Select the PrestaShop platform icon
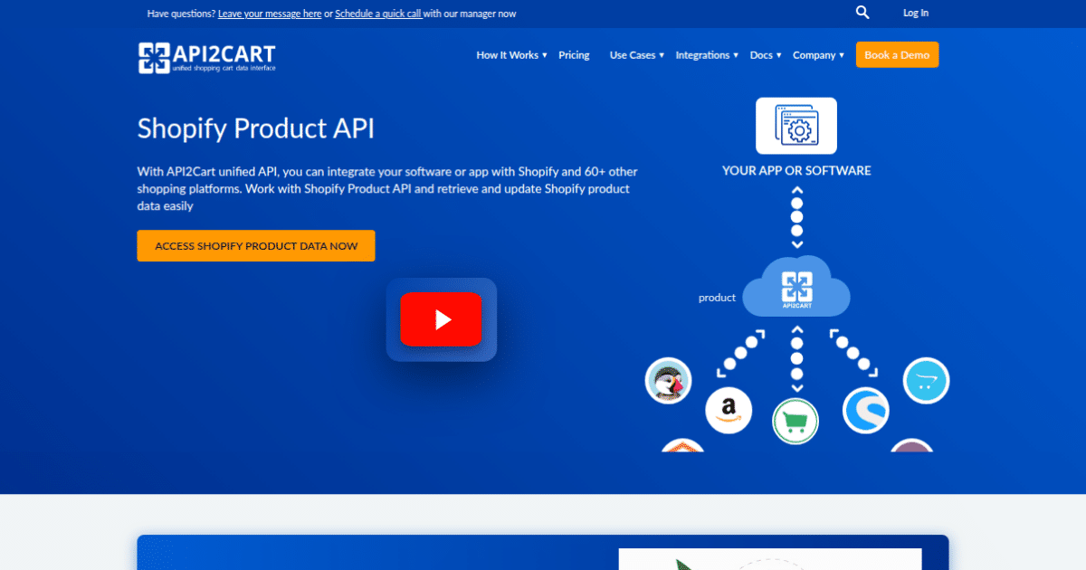This screenshot has height=570, width=1086. point(668,380)
